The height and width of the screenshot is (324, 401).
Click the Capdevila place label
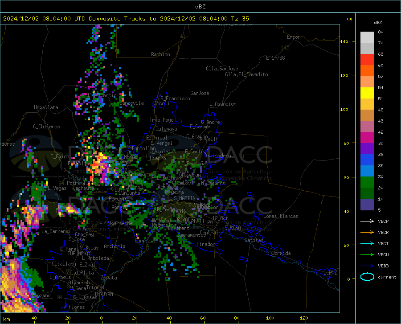point(131,103)
